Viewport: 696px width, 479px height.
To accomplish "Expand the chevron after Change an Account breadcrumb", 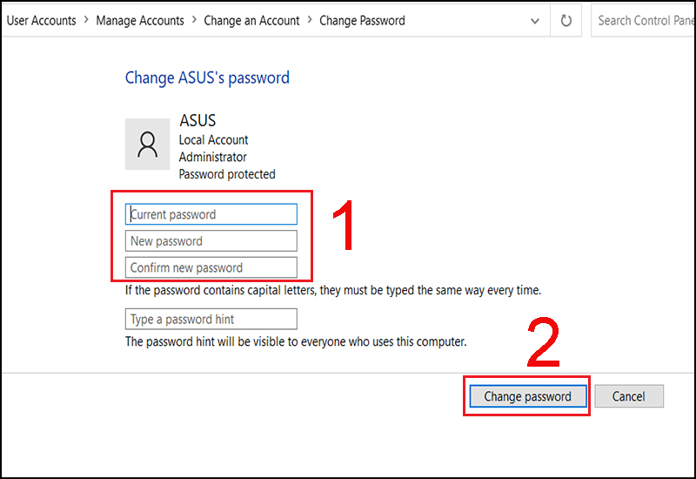I will [310, 20].
